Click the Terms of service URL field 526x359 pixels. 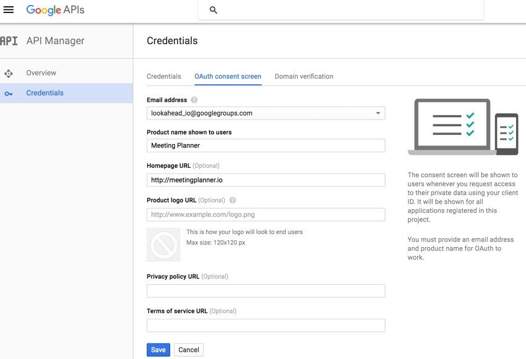(x=265, y=326)
